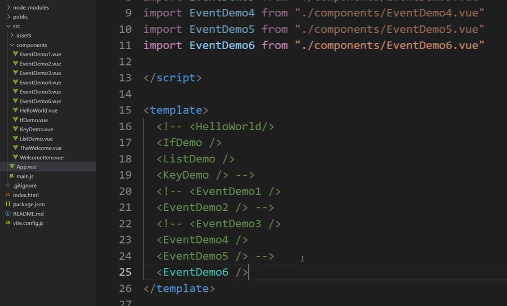
Task: Open WelcomeItem.vue file
Action: tap(42, 157)
